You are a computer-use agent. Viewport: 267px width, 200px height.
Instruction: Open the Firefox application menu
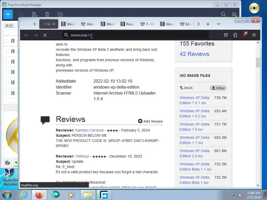(x=254, y=35)
